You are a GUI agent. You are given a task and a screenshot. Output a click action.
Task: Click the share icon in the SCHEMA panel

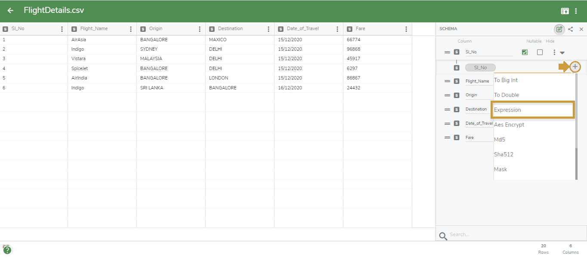tap(571, 29)
